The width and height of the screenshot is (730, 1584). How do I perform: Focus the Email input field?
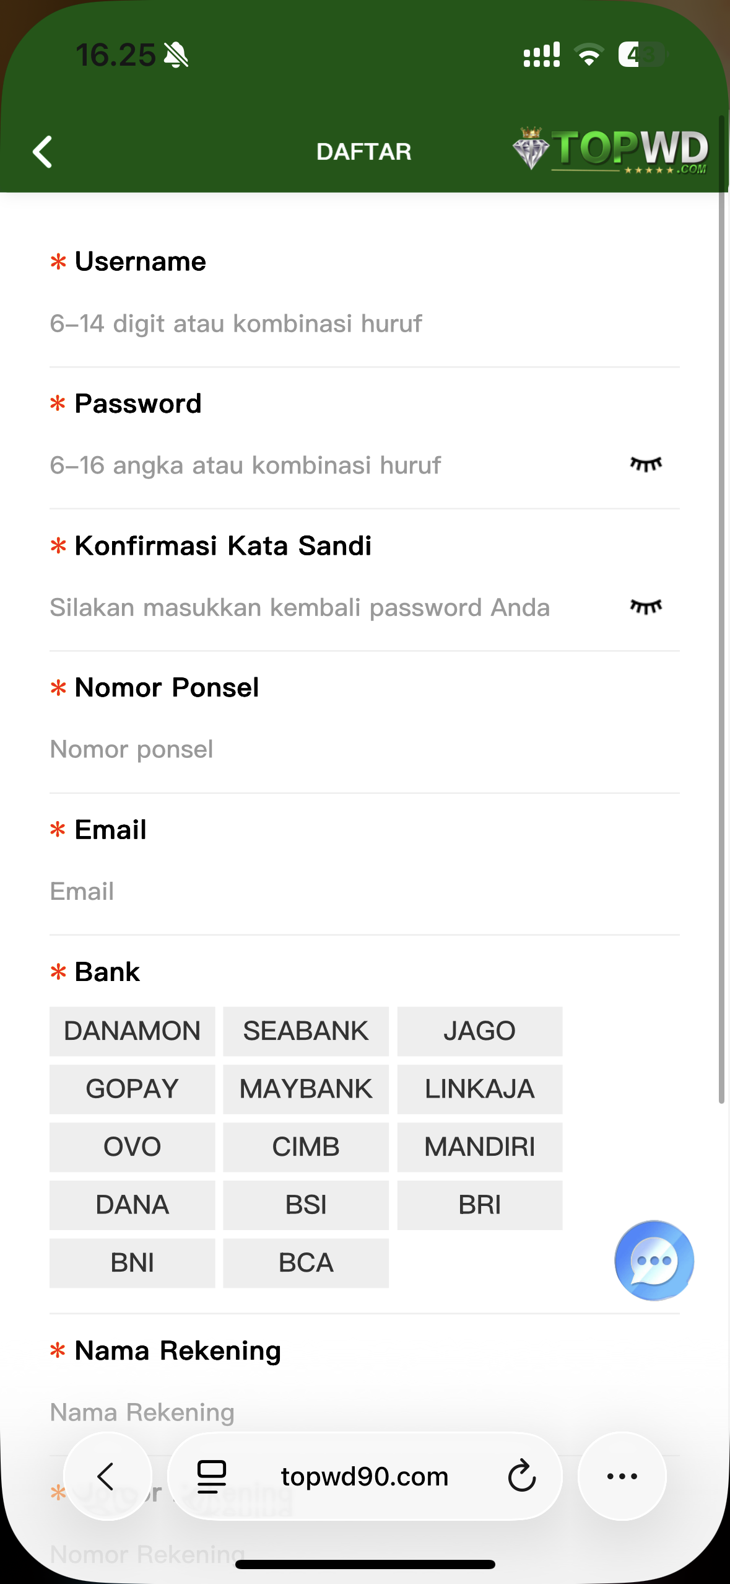tap(364, 891)
